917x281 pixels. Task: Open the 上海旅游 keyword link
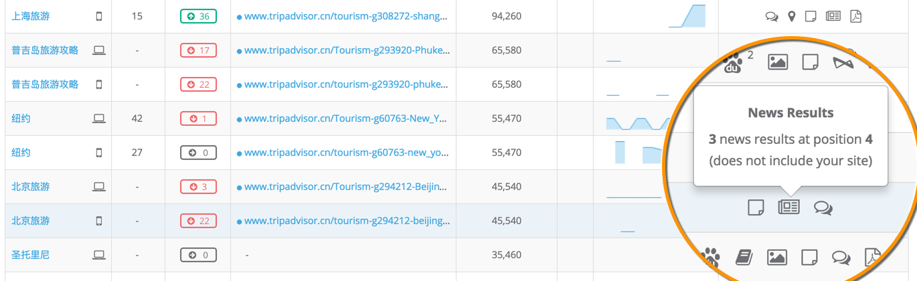point(31,16)
